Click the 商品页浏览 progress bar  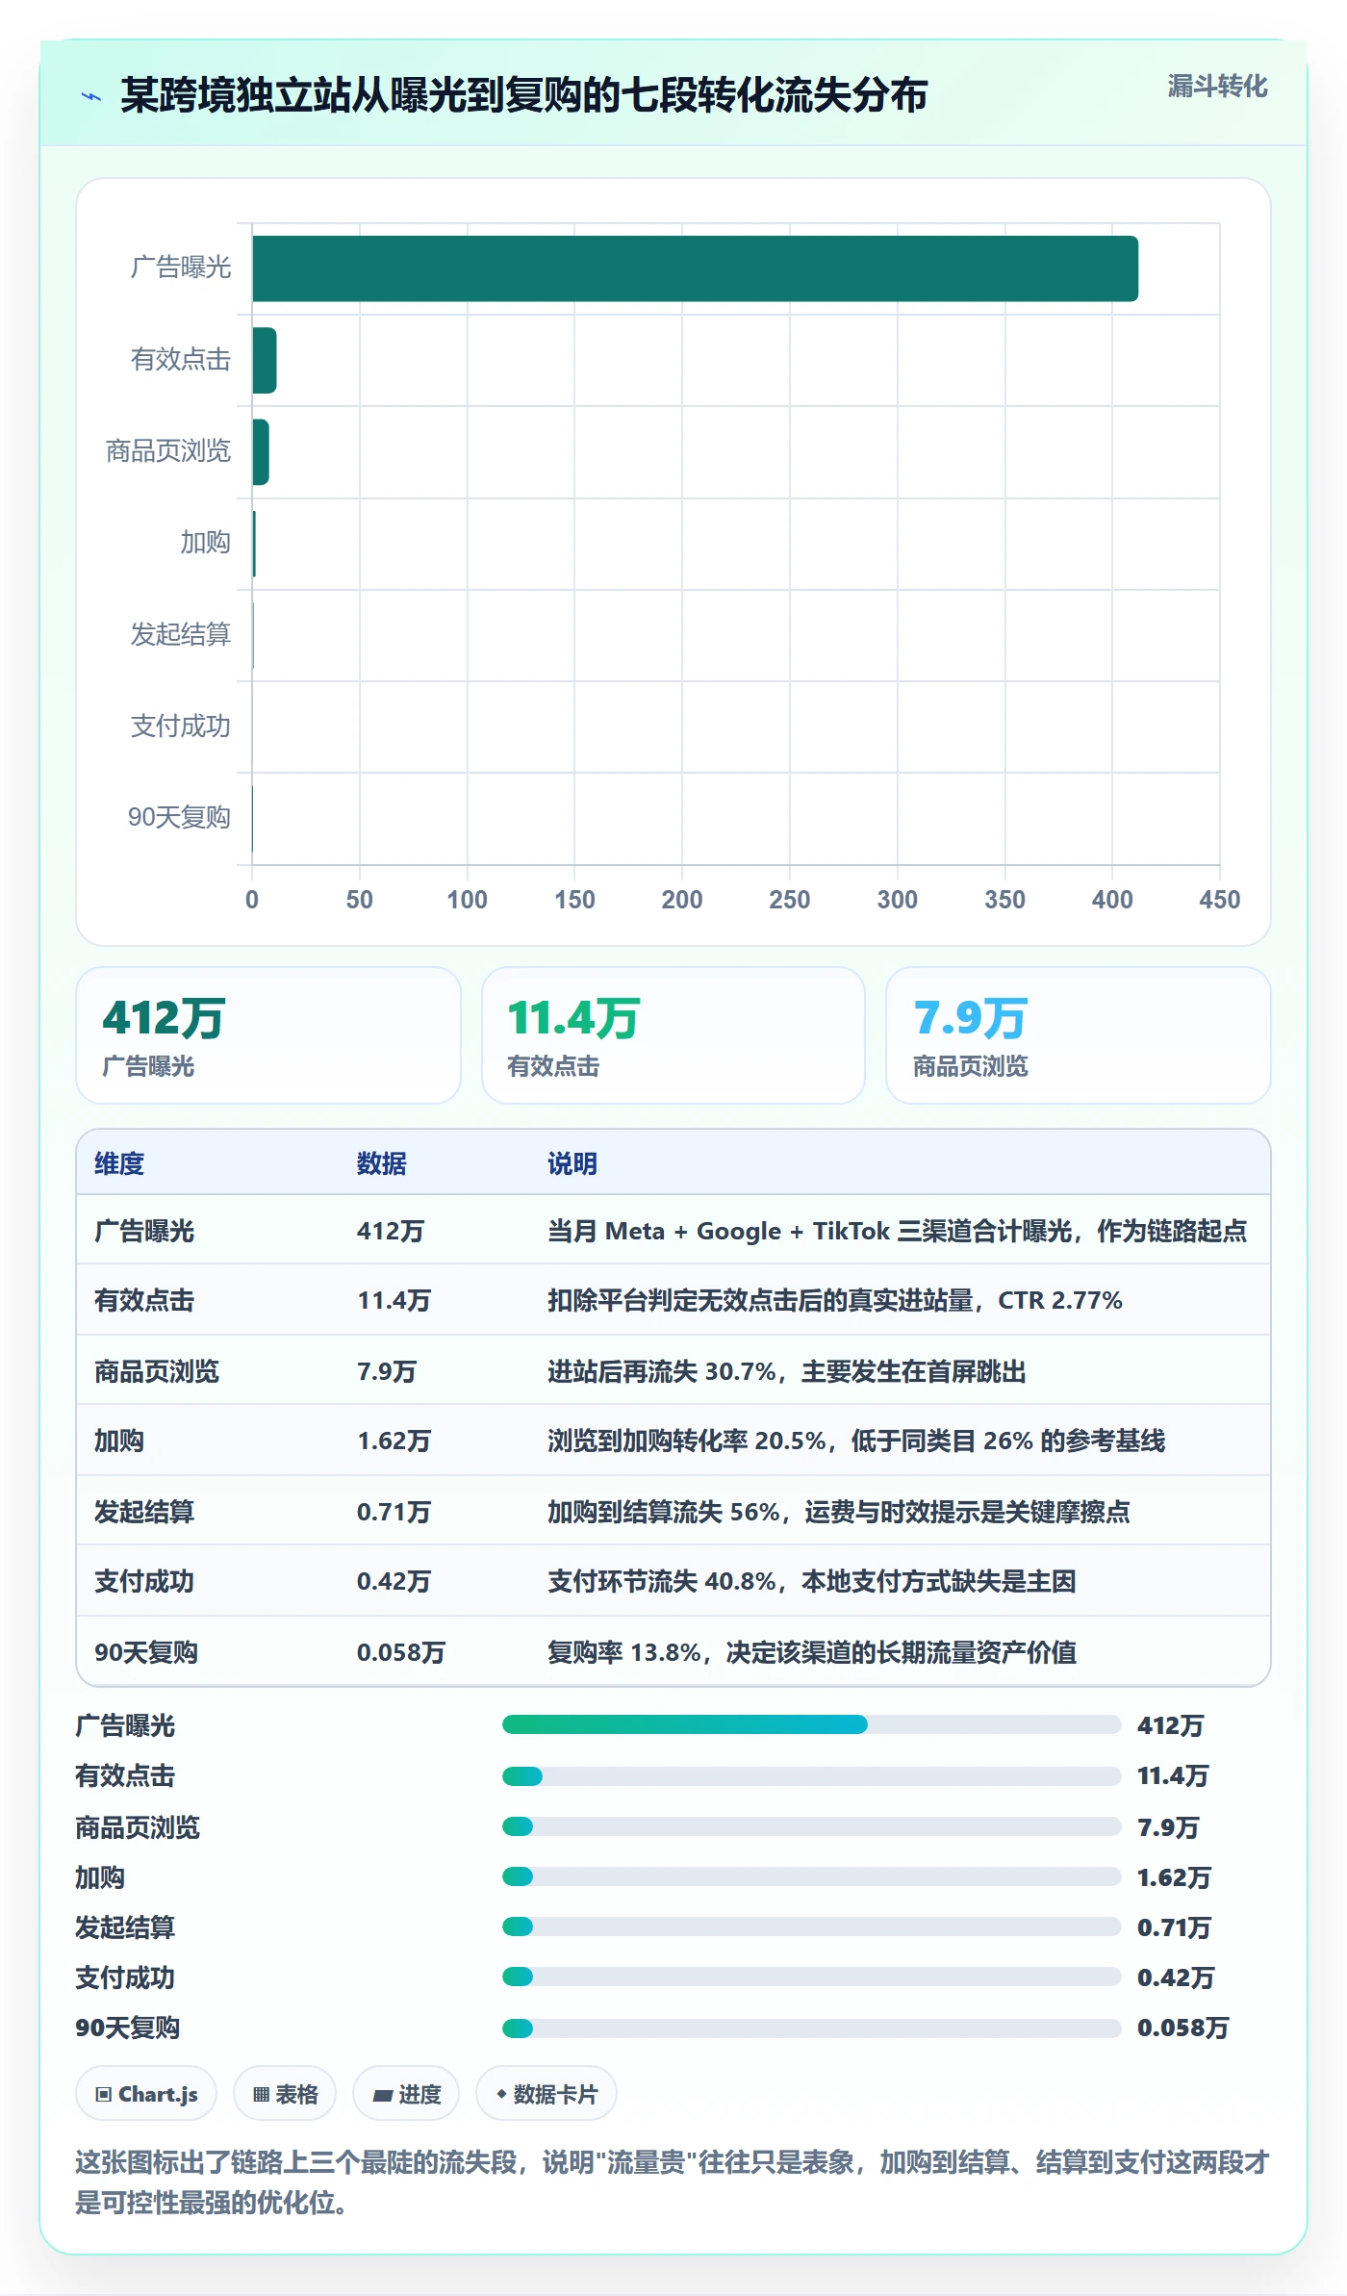coord(812,1826)
